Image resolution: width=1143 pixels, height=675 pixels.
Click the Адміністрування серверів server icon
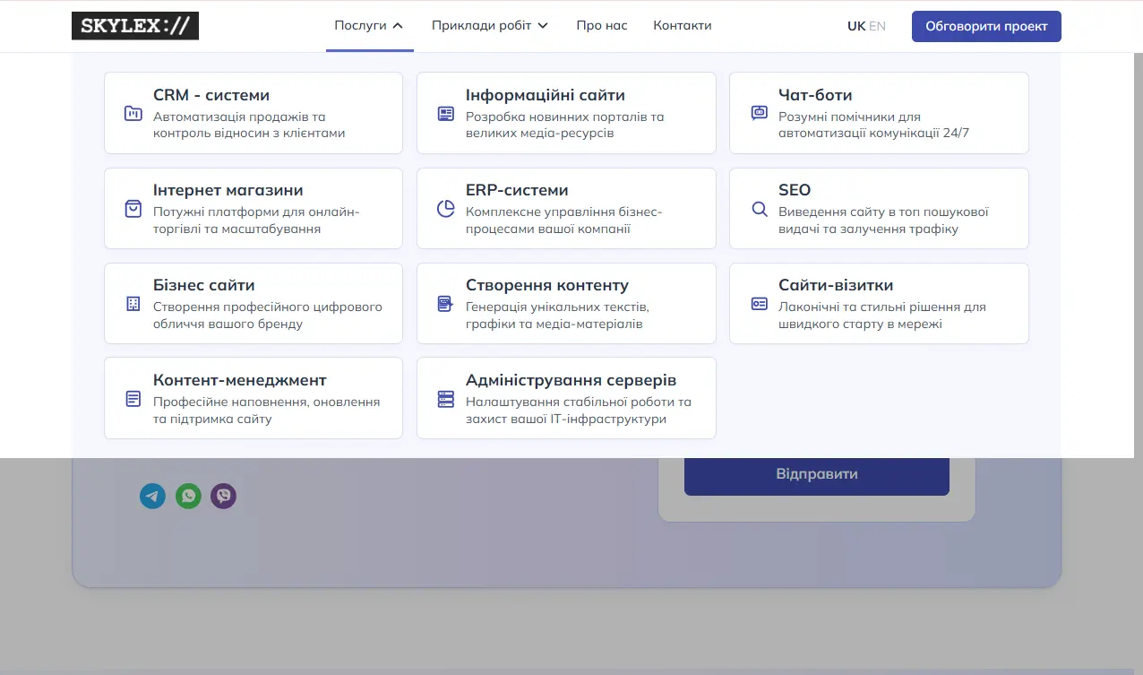pos(445,399)
